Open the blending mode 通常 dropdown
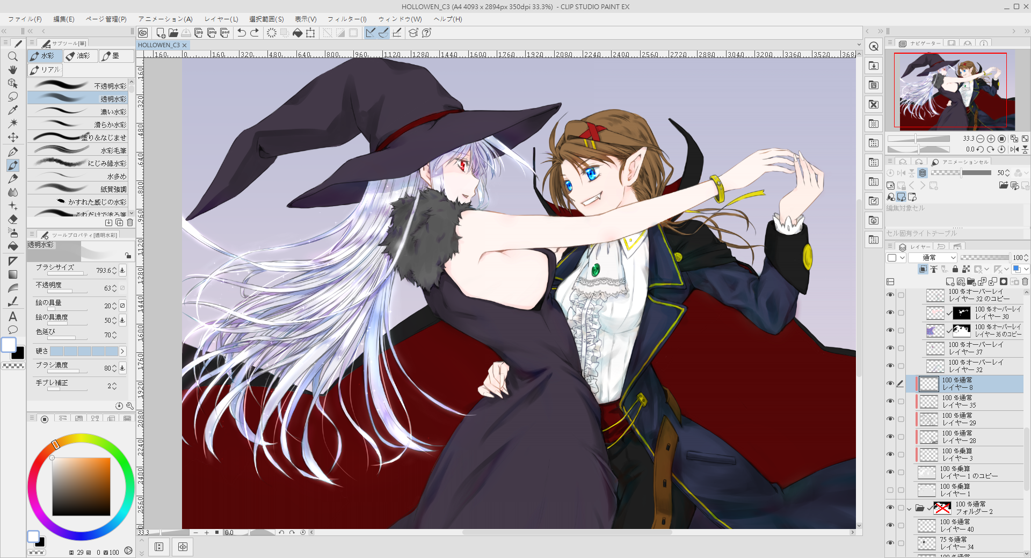The width and height of the screenshot is (1031, 558). coord(933,258)
